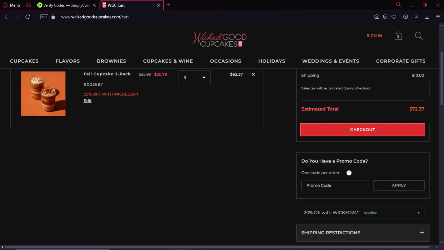This screenshot has width=444, height=250.
Task: Open the site search magnifier icon
Action: coord(419,36)
